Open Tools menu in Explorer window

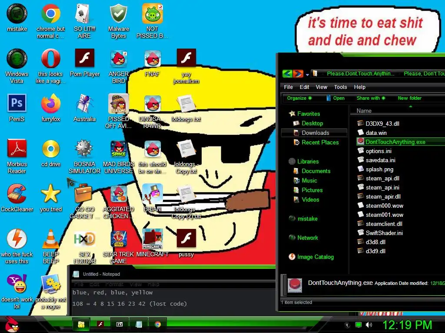pyautogui.click(x=340, y=87)
